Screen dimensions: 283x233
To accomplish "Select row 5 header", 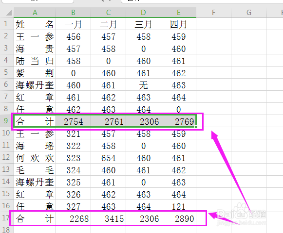I will [x=7, y=72].
